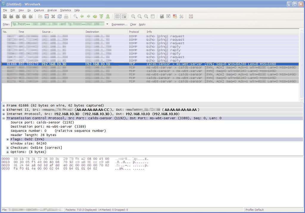
Task: Select the Header length: 28 bytes line
Action: click(33, 135)
